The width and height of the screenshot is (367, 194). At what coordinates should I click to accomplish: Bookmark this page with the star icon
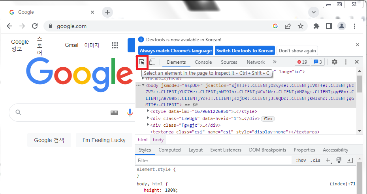(301, 26)
